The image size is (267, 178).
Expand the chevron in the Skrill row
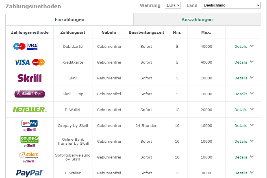tap(252, 77)
